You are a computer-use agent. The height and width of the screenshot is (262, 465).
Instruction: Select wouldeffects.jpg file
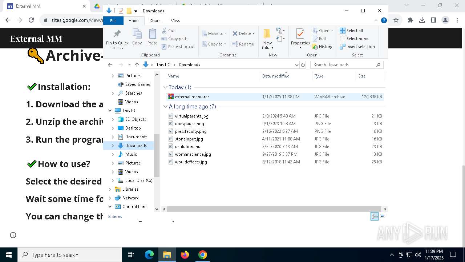275,162
